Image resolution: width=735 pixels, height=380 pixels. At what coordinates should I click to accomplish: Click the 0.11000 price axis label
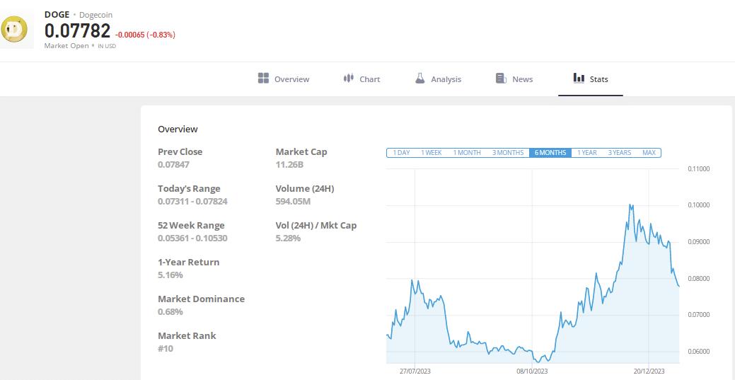(698, 168)
